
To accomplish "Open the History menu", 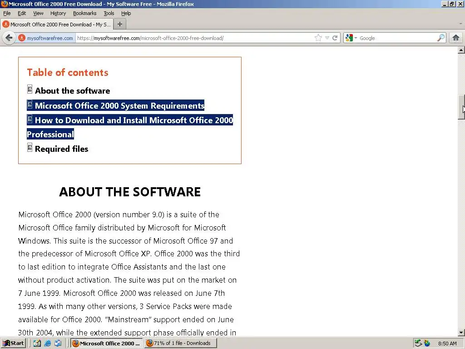I will (58, 13).
